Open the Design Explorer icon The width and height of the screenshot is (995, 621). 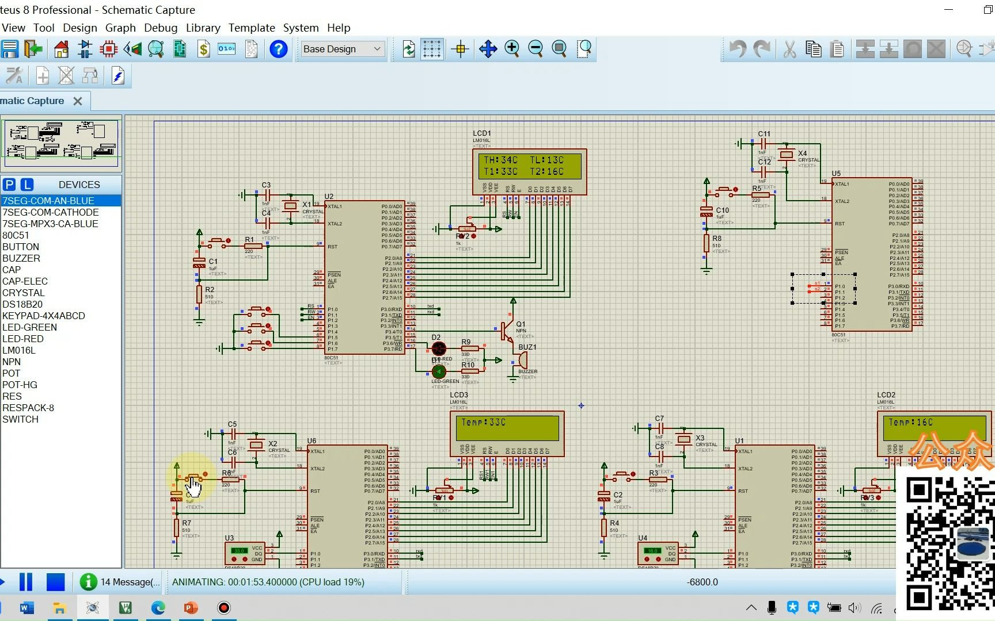180,49
